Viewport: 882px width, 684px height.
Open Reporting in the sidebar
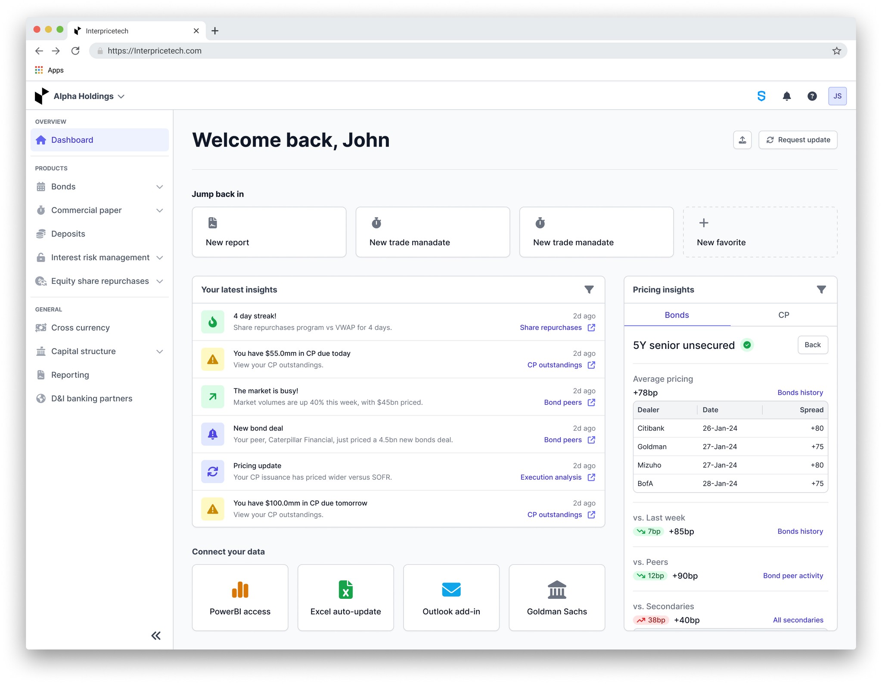(x=70, y=375)
